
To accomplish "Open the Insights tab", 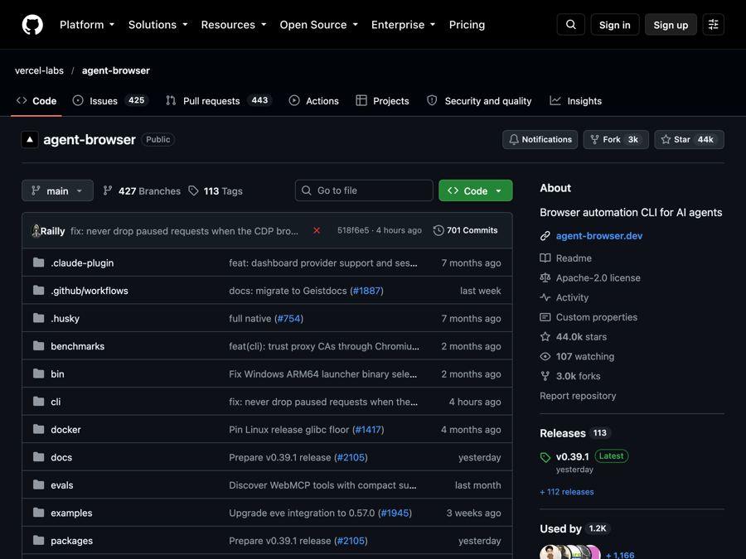I will pos(576,101).
